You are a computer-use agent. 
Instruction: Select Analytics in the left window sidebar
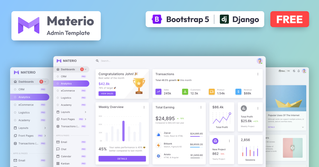coord(30,97)
